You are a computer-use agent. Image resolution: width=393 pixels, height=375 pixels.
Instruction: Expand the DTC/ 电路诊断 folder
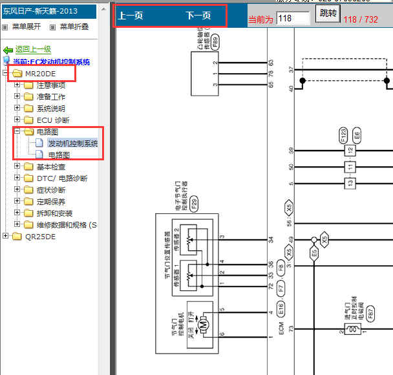pos(17,177)
